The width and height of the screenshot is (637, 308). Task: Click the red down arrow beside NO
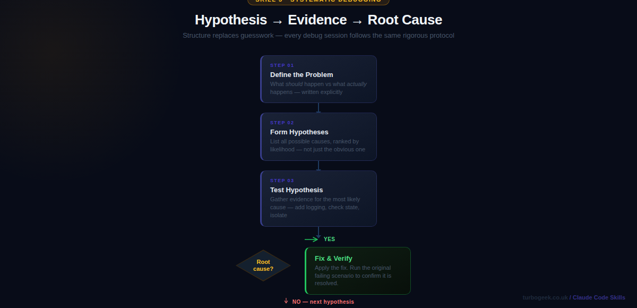coord(285,301)
